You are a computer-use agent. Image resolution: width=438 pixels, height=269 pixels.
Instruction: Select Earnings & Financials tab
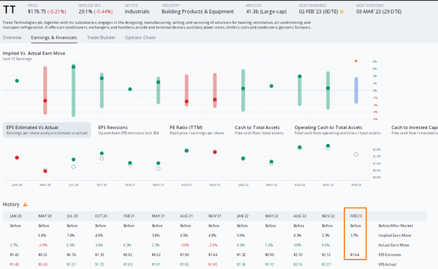[54, 38]
